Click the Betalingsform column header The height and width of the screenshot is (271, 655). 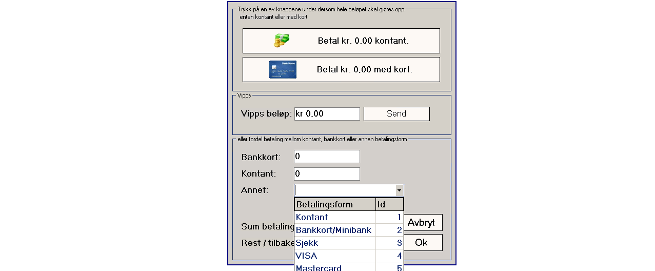click(335, 204)
